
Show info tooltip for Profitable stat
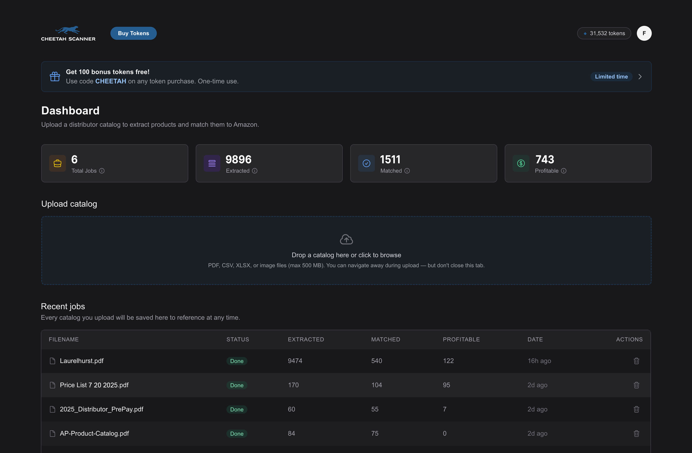pos(563,171)
